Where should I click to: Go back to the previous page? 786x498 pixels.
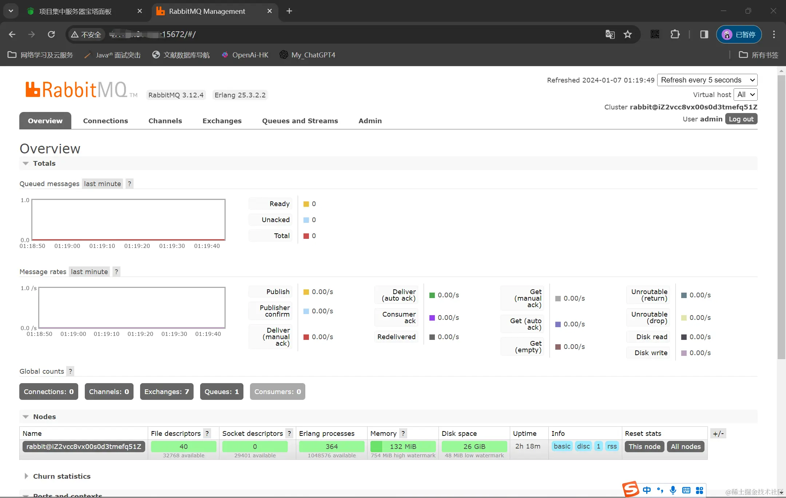click(12, 34)
